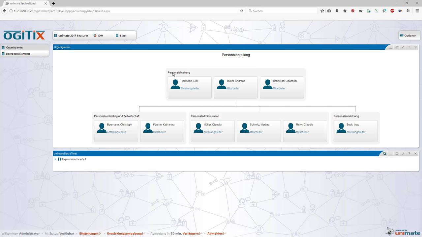Click Verlängern to extend the session
The height and width of the screenshot is (237, 422).
coord(193,234)
